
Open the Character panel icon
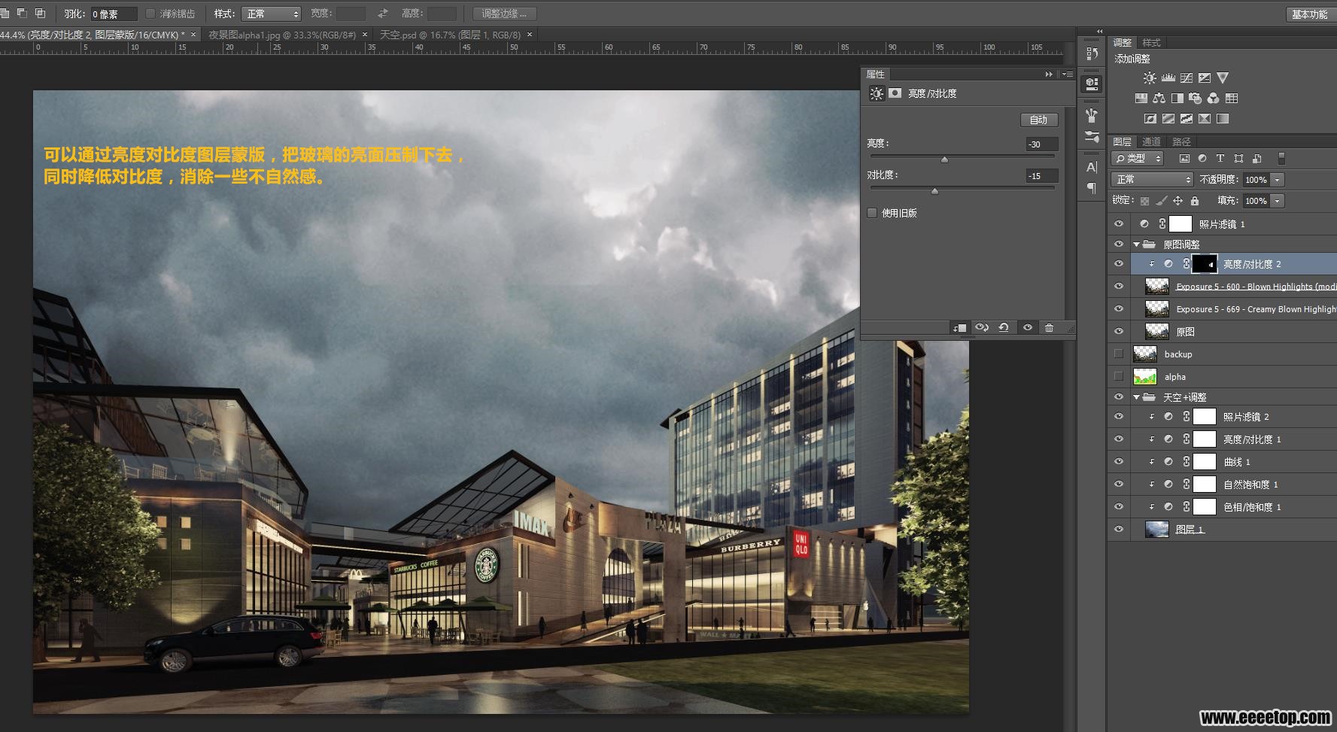point(1092,167)
